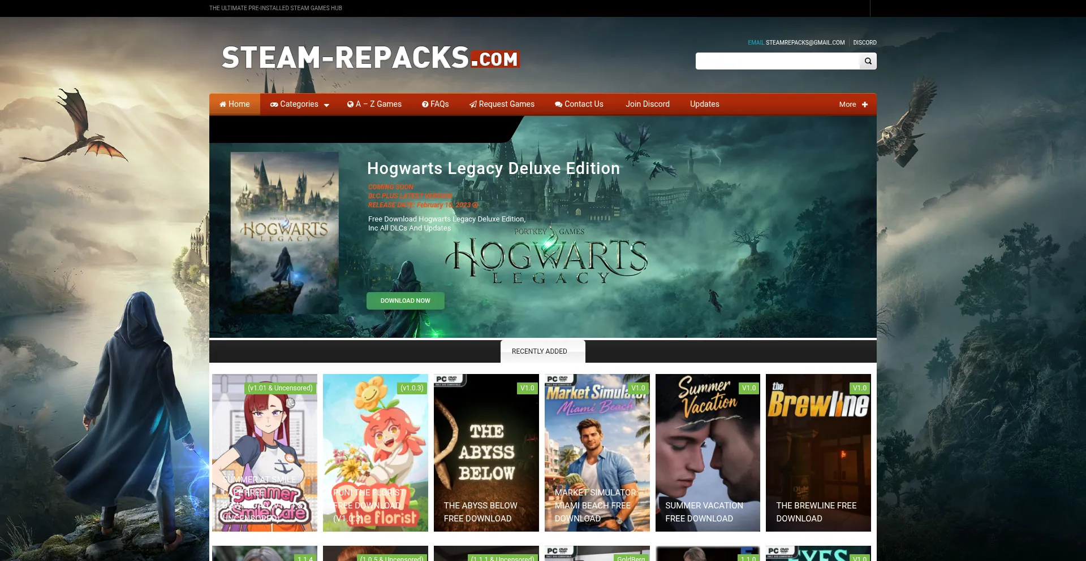Screen dimensions: 1086x561
Task: Click the Home house icon
Action: (223, 104)
